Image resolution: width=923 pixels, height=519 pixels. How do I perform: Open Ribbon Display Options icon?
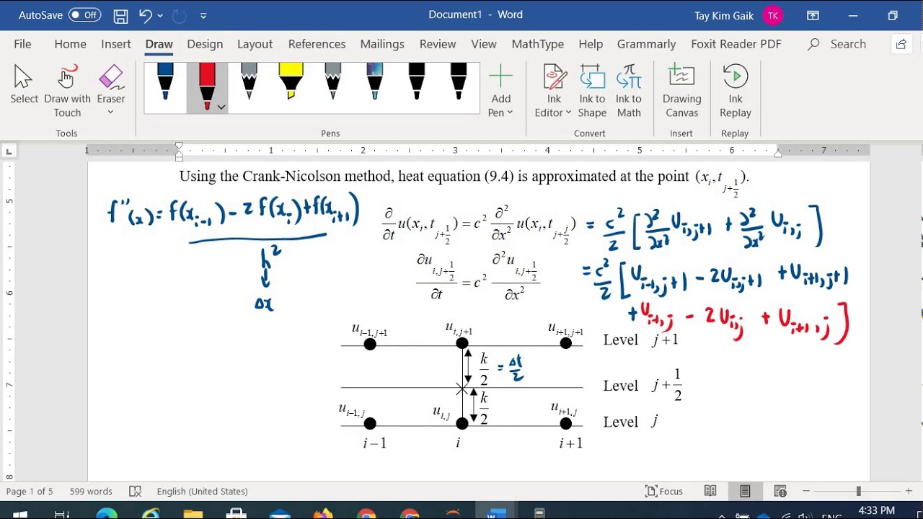(813, 15)
